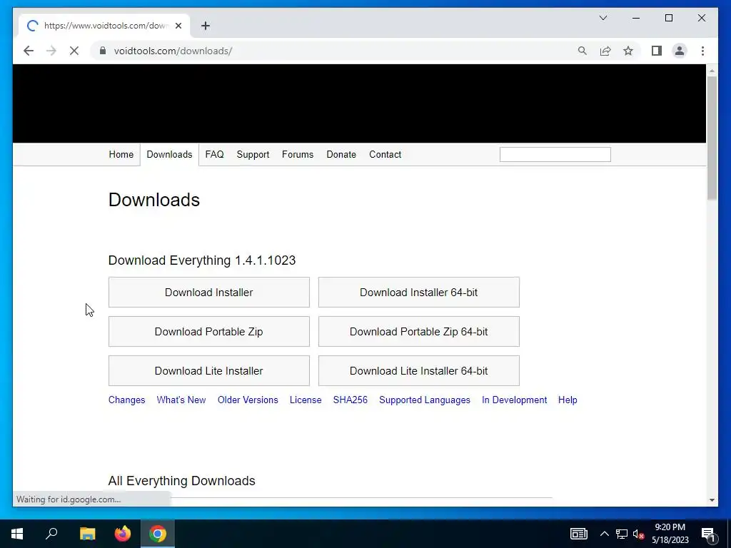Open the FAQ page
Screen dimensions: 731x548
(x=214, y=154)
